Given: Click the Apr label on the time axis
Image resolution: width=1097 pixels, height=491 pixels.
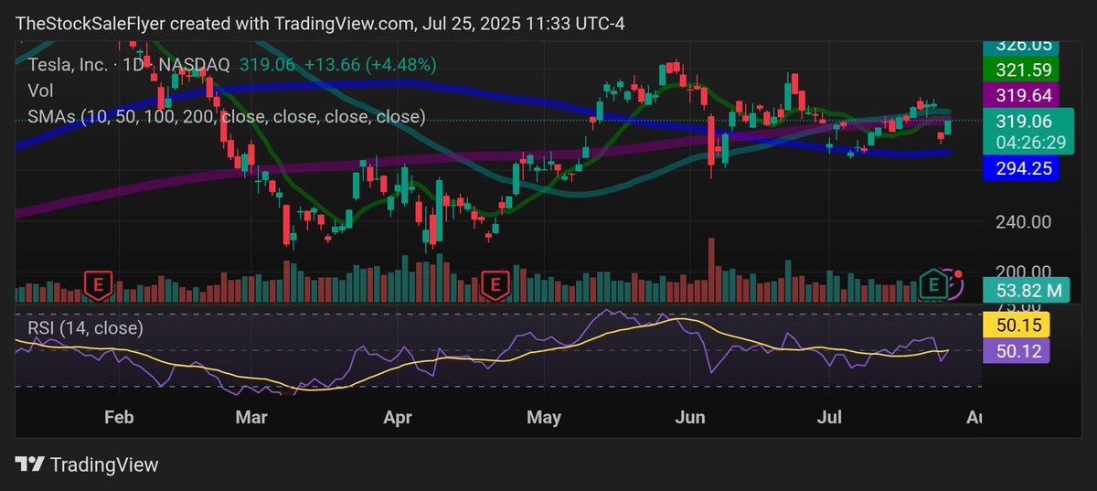Looking at the screenshot, I should tap(398, 418).
